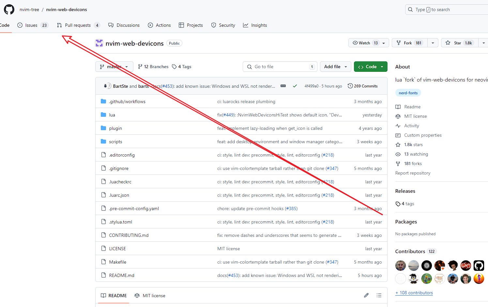Click the edit README pencil icon
488x307 pixels.
pos(366,295)
